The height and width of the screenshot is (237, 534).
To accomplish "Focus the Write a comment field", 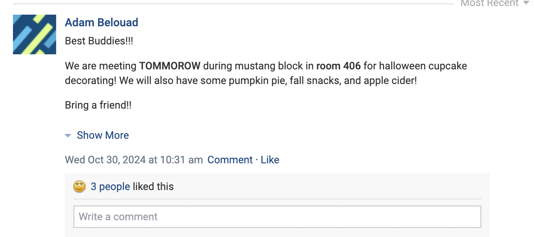I will (x=277, y=216).
